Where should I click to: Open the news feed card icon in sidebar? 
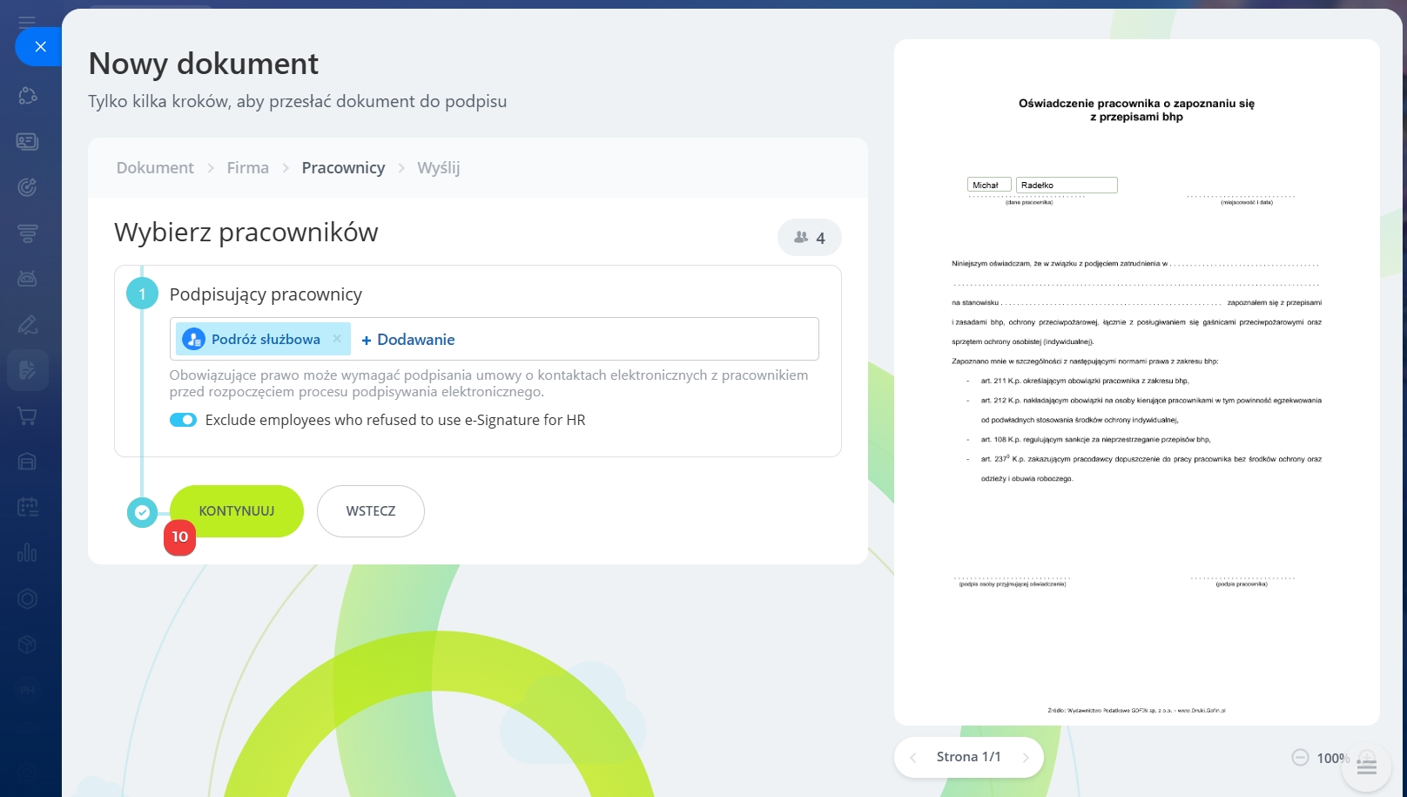(28, 141)
